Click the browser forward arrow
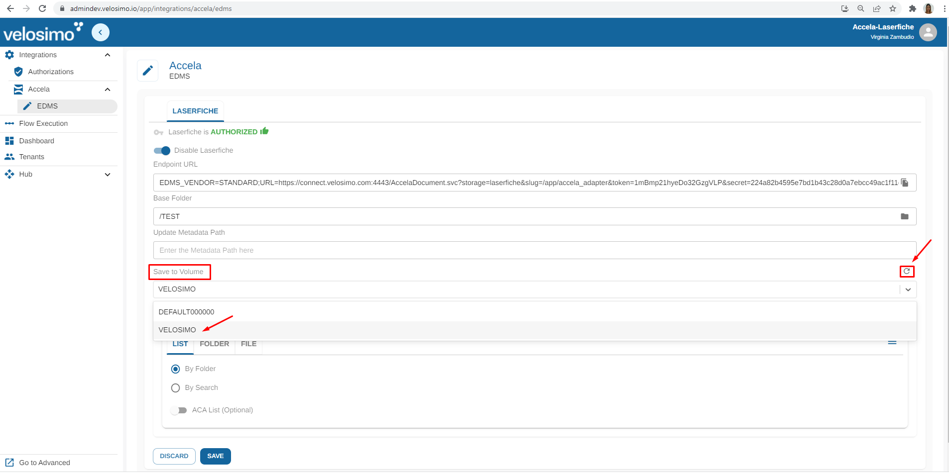Image resolution: width=949 pixels, height=475 pixels. (26, 8)
